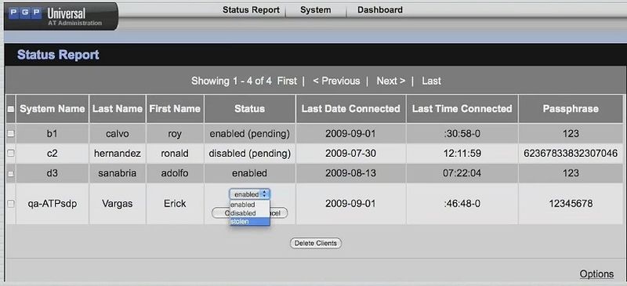Mark the qa-ATPsdp row checkbox
The height and width of the screenshot is (286, 627).
click(x=11, y=204)
